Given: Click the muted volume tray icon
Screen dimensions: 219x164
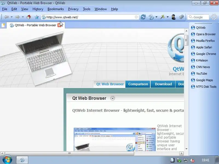Looking at the screenshot, I should coord(192,160).
